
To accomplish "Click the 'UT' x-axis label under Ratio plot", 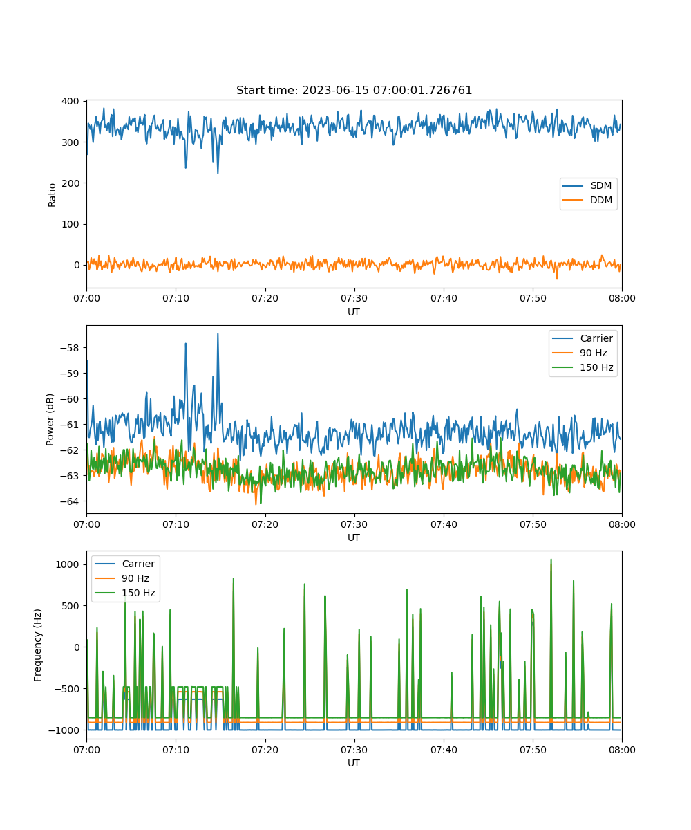I will click(x=354, y=312).
